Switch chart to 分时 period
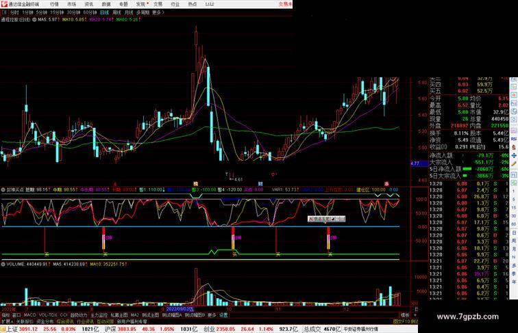The height and width of the screenshot is (333, 518). 14,12
